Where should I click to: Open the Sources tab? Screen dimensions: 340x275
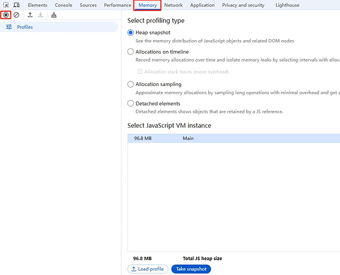(x=88, y=5)
